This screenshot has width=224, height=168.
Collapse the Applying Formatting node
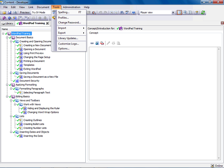(x=7, y=85)
